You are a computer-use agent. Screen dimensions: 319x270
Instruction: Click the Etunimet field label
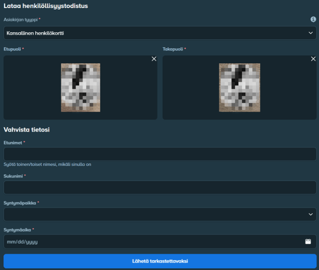pyautogui.click(x=13, y=143)
